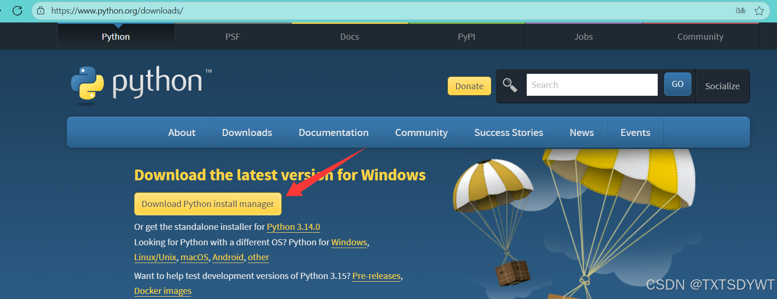Click the magnifying glass search icon
The width and height of the screenshot is (777, 299).
pyautogui.click(x=510, y=85)
